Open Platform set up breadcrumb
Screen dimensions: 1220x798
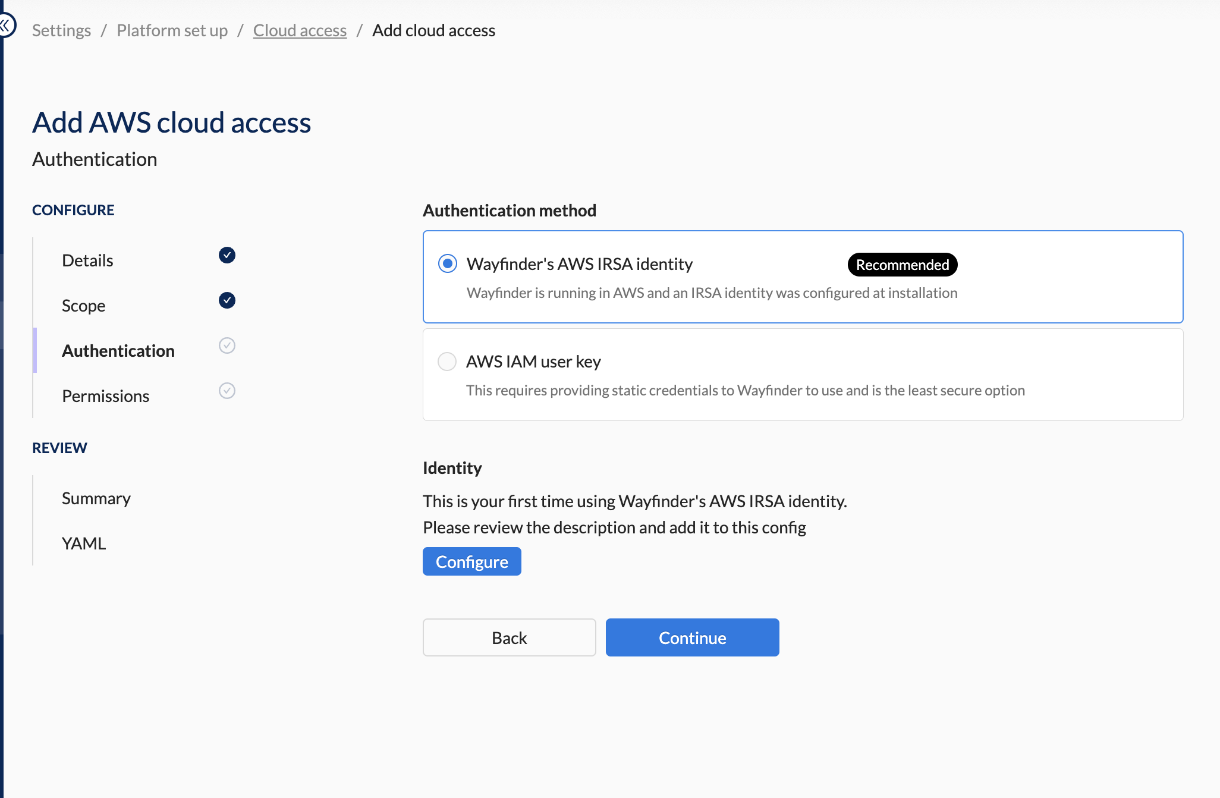pos(172,30)
